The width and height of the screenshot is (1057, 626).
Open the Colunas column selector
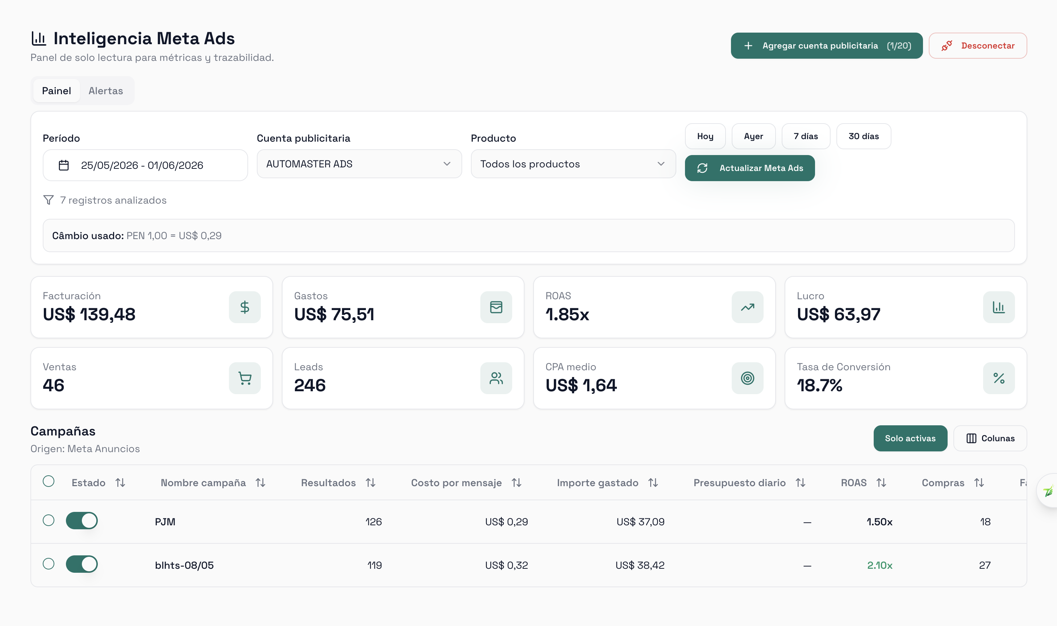click(990, 438)
